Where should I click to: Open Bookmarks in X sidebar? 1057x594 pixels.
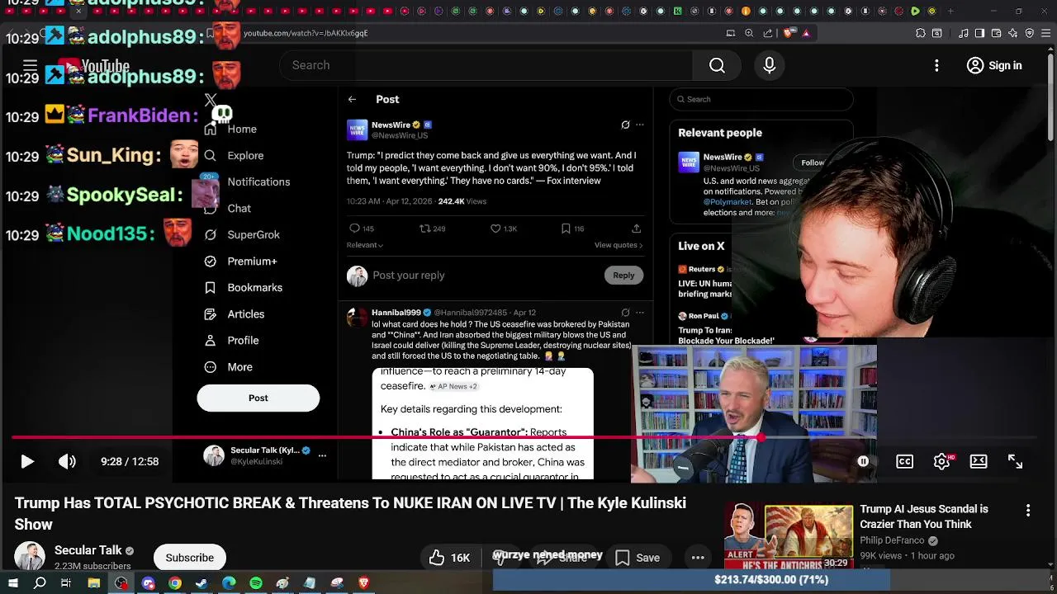pyautogui.click(x=244, y=287)
